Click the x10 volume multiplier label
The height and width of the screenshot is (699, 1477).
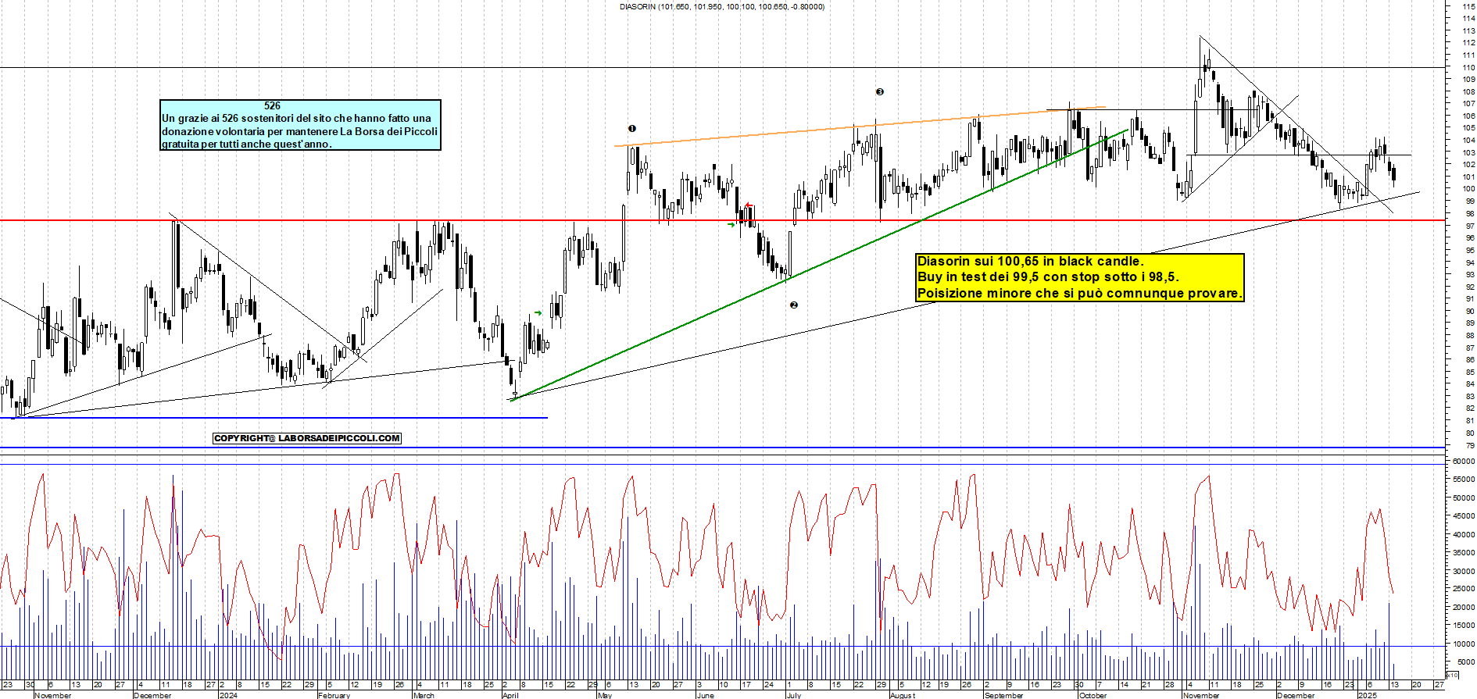pyautogui.click(x=1452, y=675)
